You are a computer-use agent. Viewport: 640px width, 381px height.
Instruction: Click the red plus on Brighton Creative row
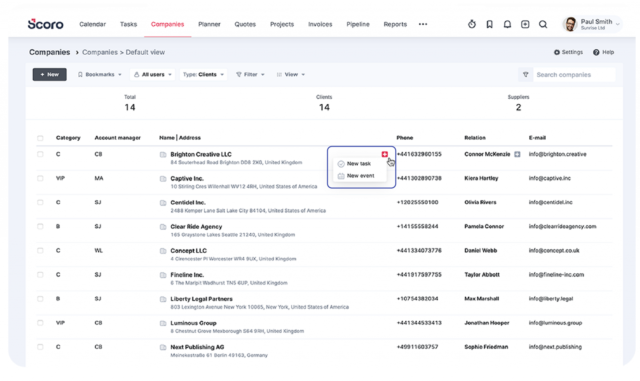click(384, 154)
